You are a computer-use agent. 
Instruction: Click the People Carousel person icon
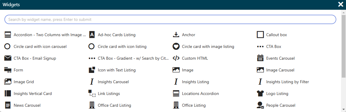[260, 105]
